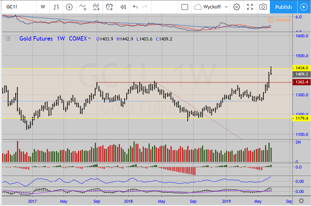This screenshot has height=206, width=311.
Task: Open the bar style chart type selector
Action: [56, 7]
